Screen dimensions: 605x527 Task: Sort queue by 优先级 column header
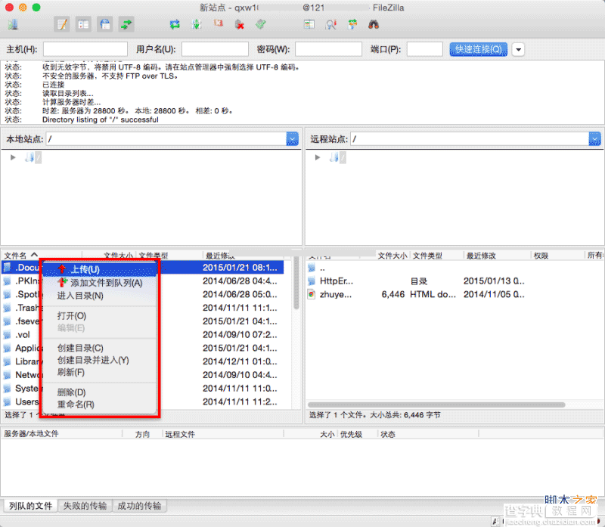(358, 434)
